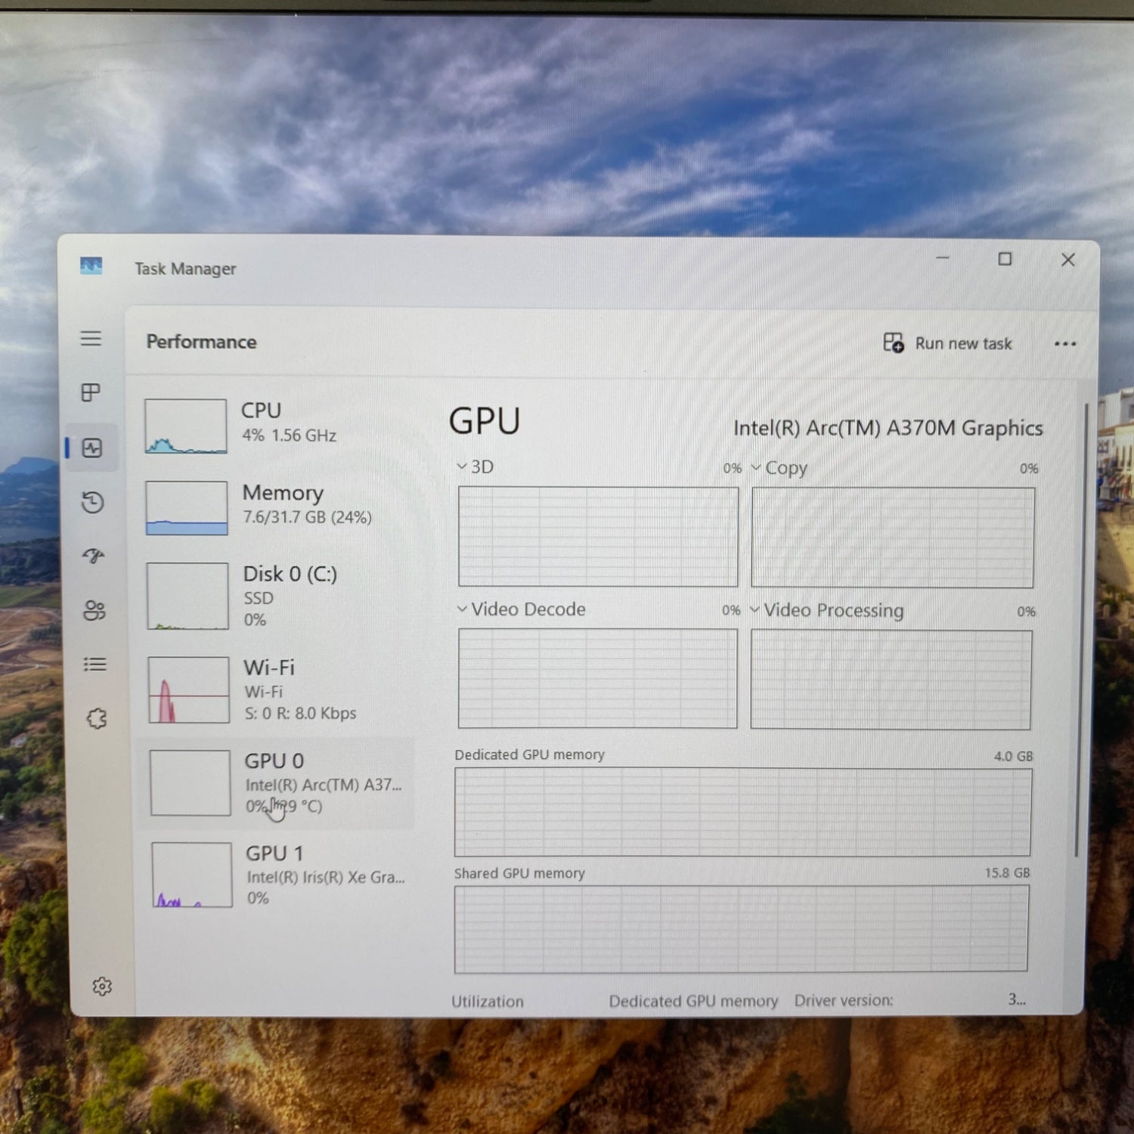Select GPU 1 Intel Iris Xe entry
The image size is (1134, 1134).
[x=278, y=875]
